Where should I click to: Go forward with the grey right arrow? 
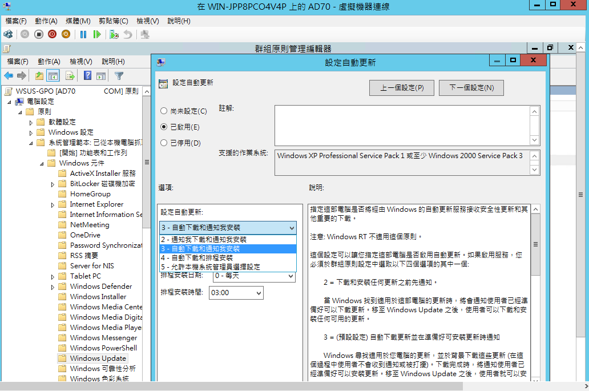(x=22, y=76)
